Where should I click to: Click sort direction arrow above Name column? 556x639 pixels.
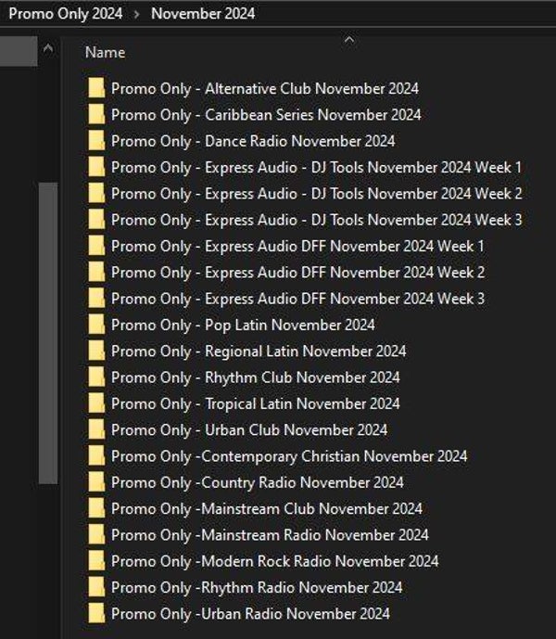349,40
